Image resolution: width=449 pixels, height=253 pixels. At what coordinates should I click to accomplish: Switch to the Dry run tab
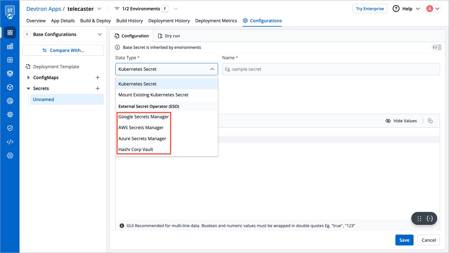169,36
